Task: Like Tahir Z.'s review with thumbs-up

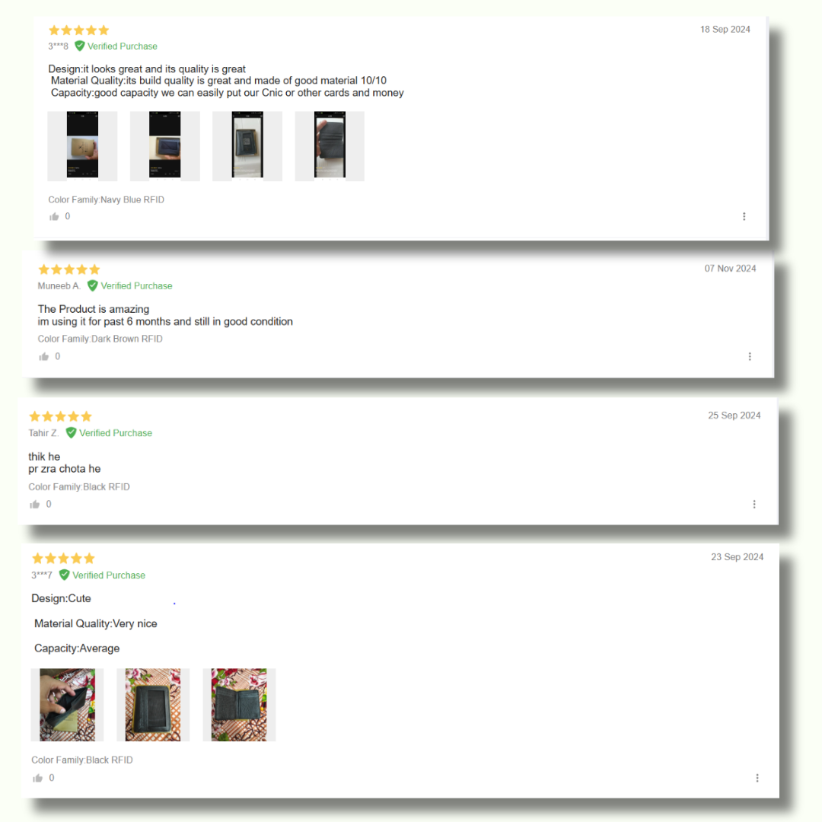Action: [x=34, y=505]
